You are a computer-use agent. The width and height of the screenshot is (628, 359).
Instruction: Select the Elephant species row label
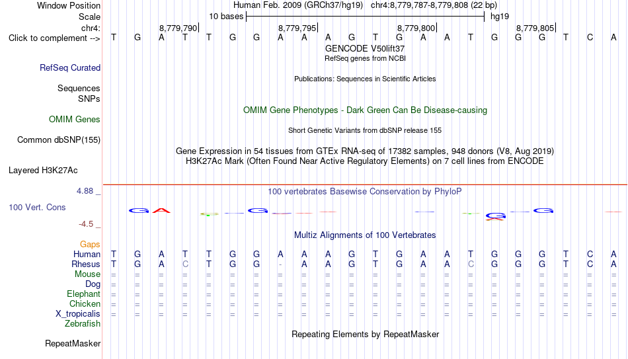coord(83,294)
